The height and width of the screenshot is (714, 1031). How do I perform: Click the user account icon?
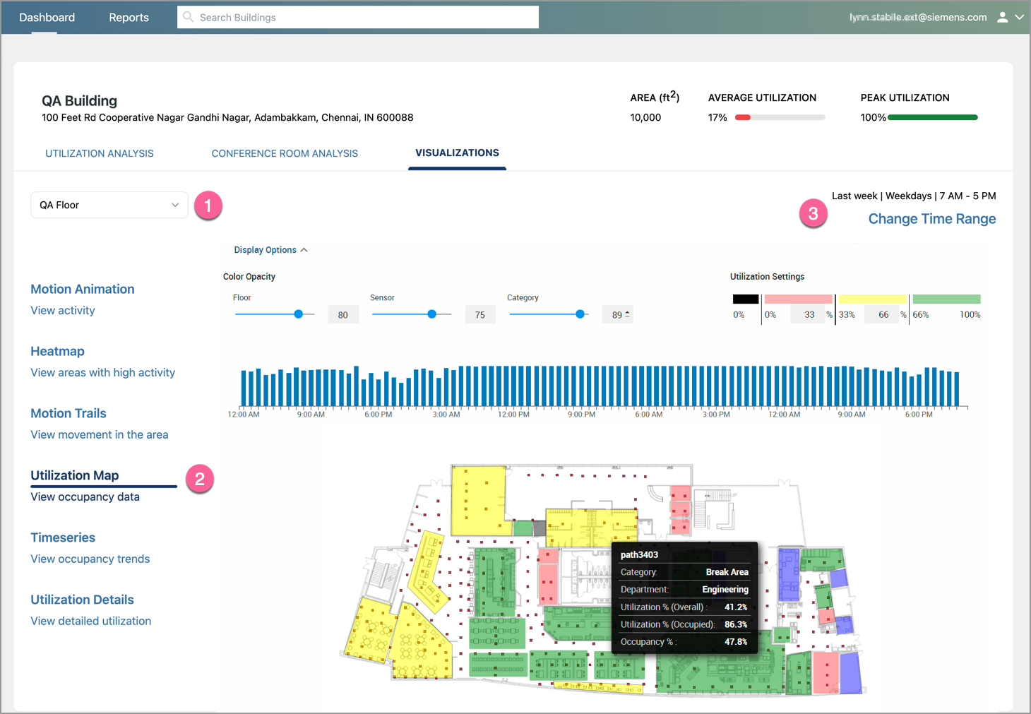[1003, 17]
